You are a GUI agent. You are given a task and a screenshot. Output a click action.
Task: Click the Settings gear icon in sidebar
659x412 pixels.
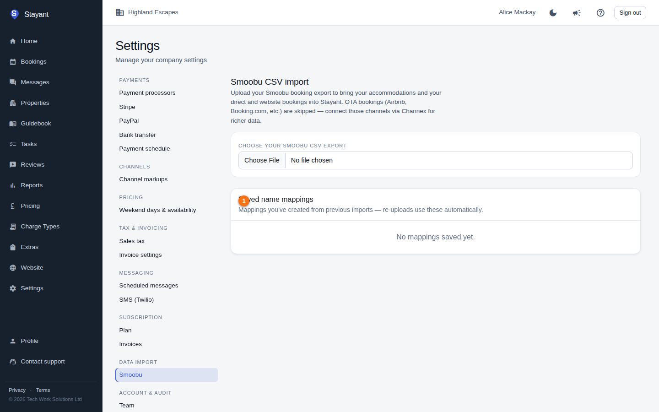13,288
